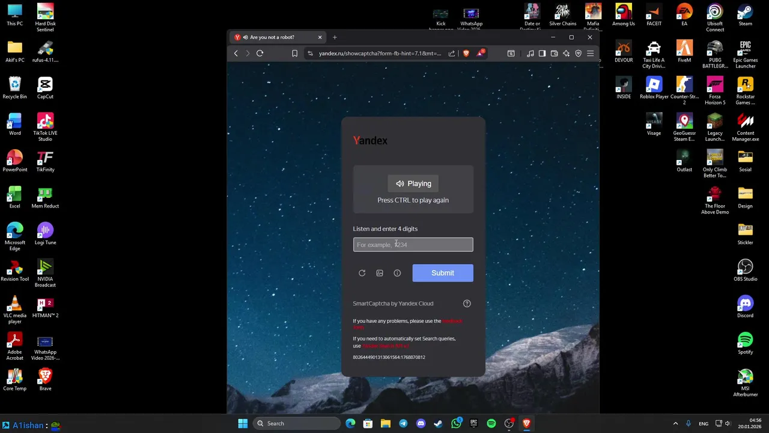Screen dimensions: 769x433
Task: Toggle the Brave sidebar panel
Action: click(x=542, y=54)
